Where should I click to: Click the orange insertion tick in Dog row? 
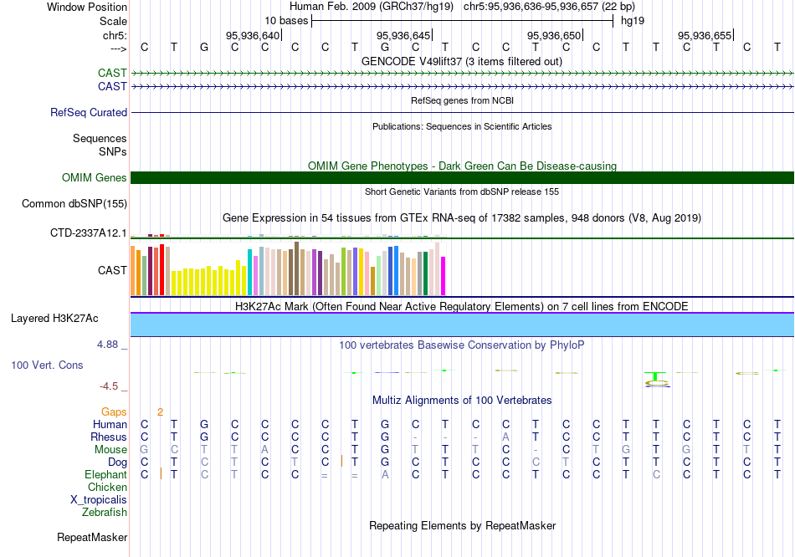click(x=342, y=461)
